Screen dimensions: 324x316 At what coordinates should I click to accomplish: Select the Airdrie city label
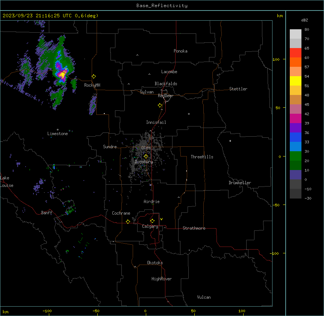[x=151, y=202]
